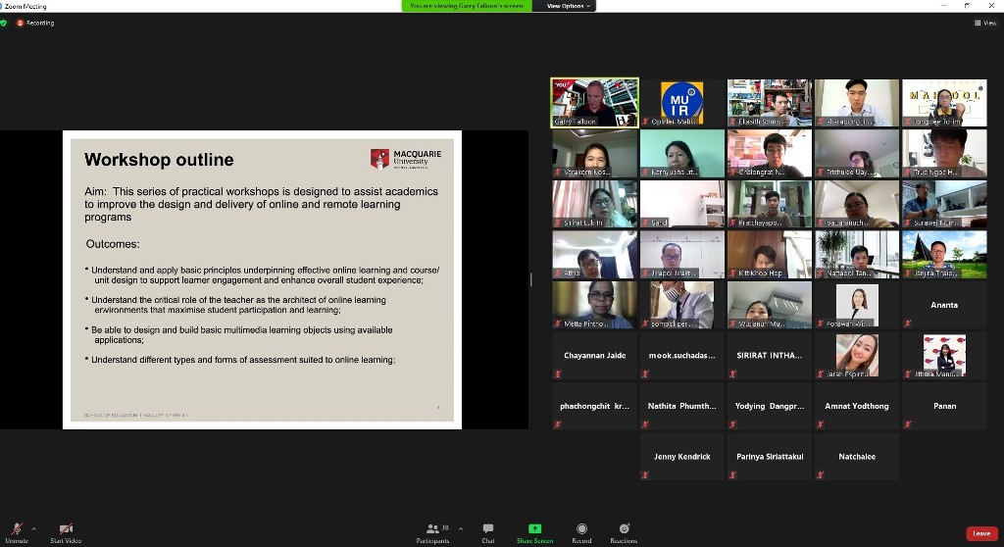Open the View Options dropdown

pyautogui.click(x=569, y=6)
